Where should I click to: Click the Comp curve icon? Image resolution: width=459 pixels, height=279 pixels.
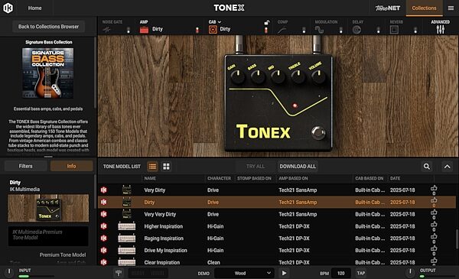tap(282, 30)
